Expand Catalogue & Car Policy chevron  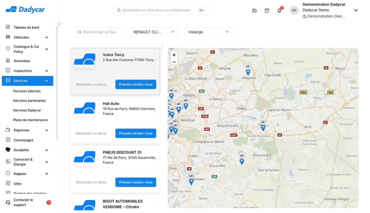coord(47,49)
